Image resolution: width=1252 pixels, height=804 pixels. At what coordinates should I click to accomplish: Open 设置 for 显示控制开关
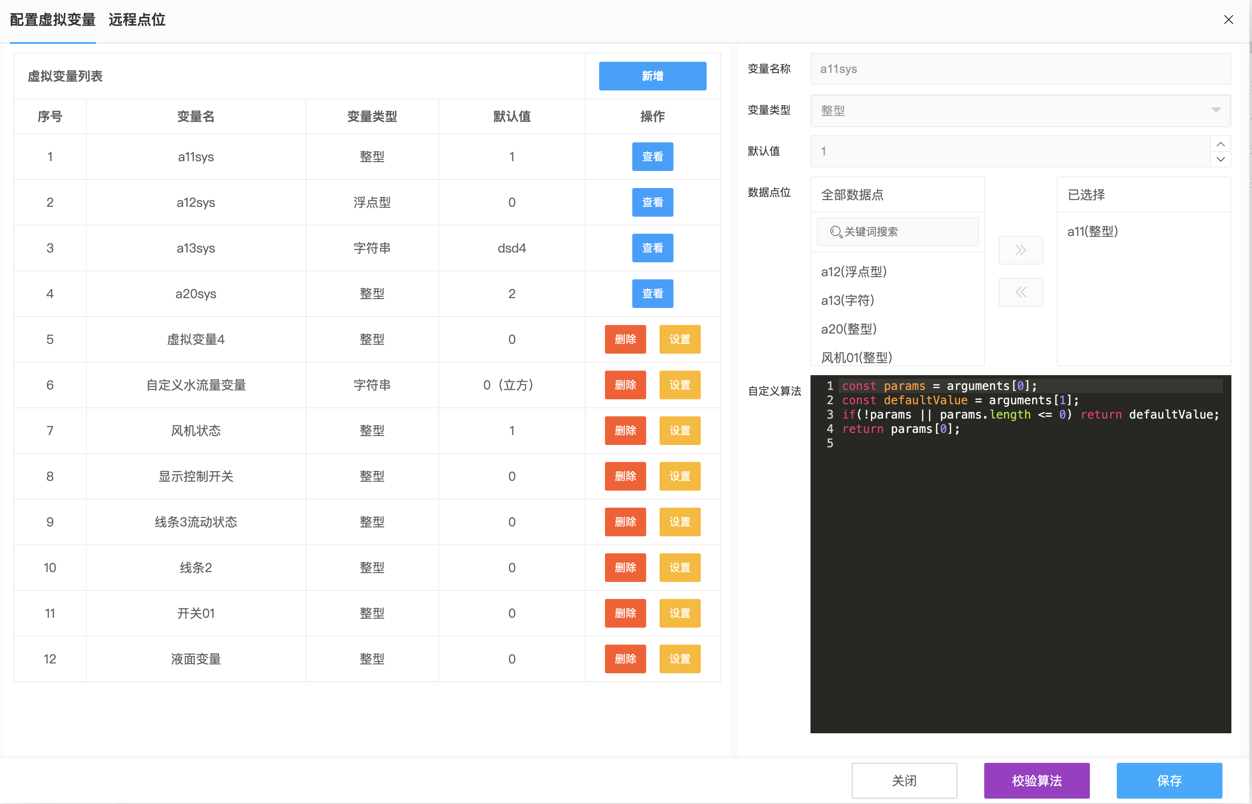click(679, 476)
